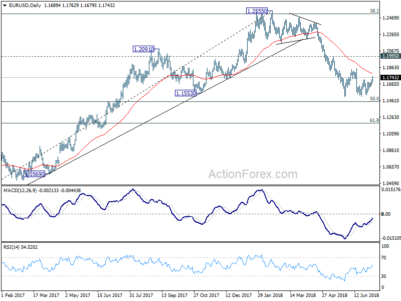This screenshot has width=401, height=301.
Task: Click the 1.12630 price axis value
Action: [390, 117]
